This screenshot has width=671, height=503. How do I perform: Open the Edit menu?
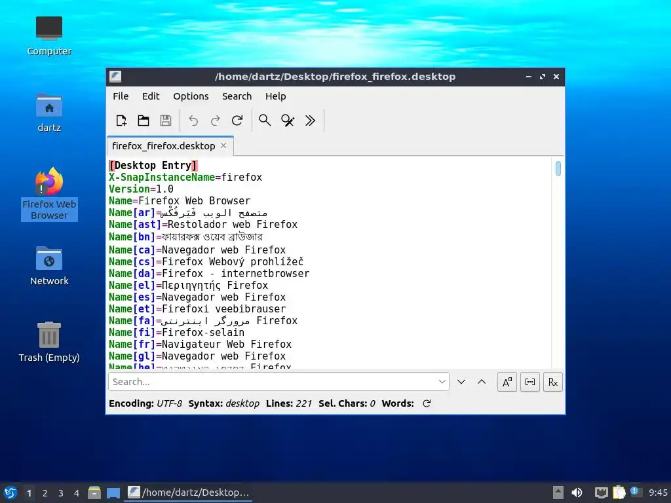coord(151,96)
